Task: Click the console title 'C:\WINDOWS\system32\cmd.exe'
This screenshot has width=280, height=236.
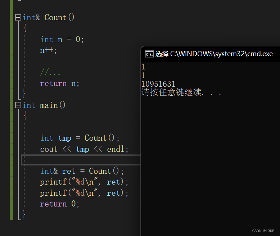Action: click(221, 54)
